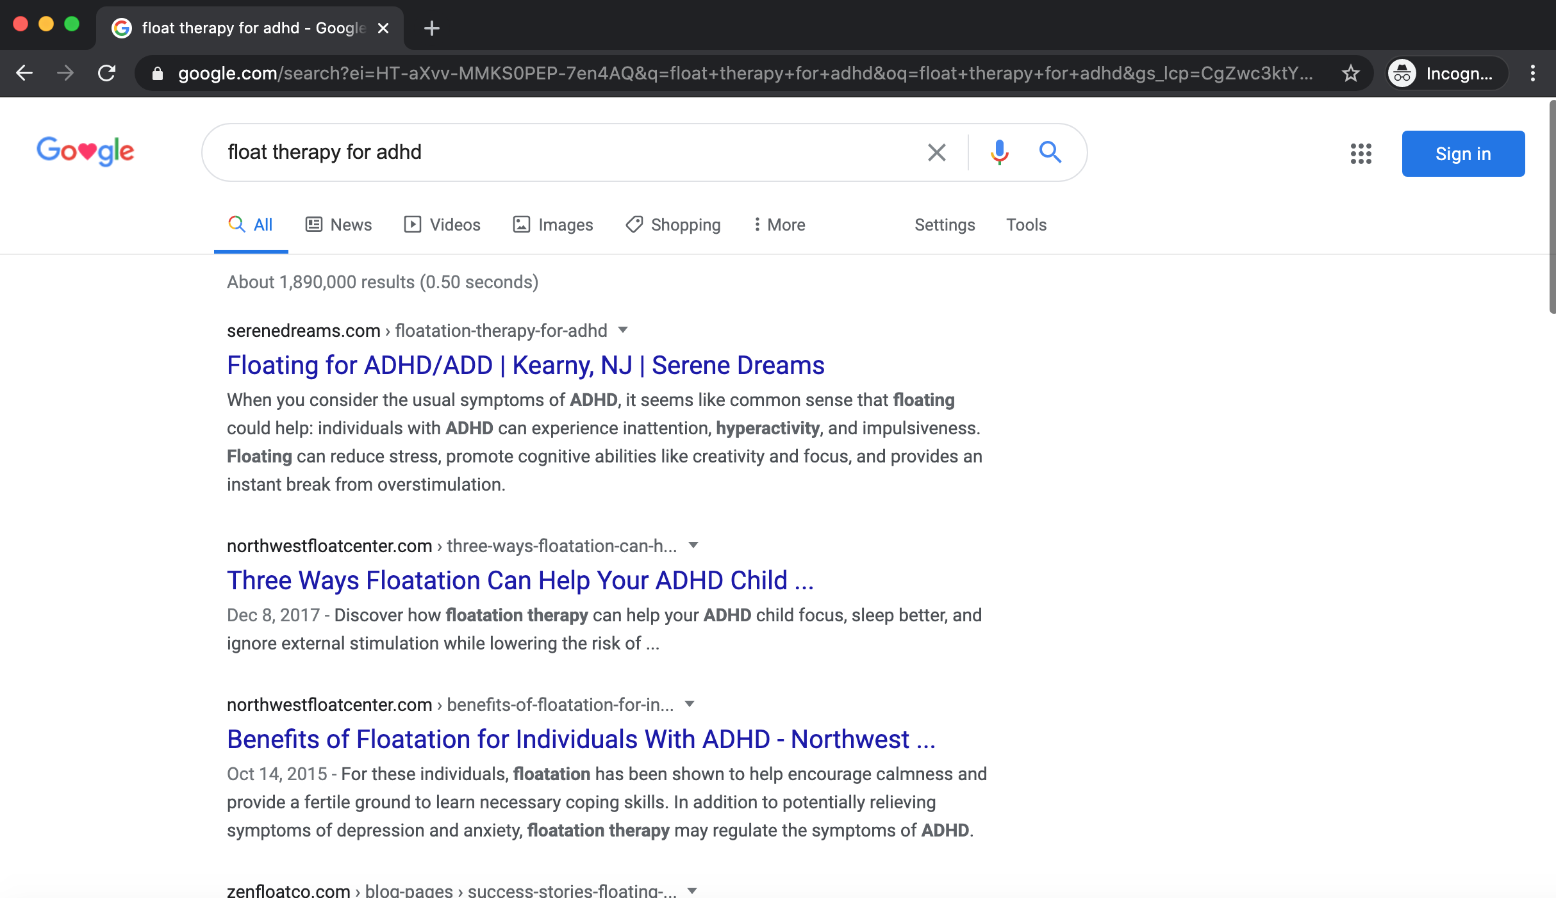Open the More search categories menu
This screenshot has height=898, width=1556.
[x=779, y=225]
